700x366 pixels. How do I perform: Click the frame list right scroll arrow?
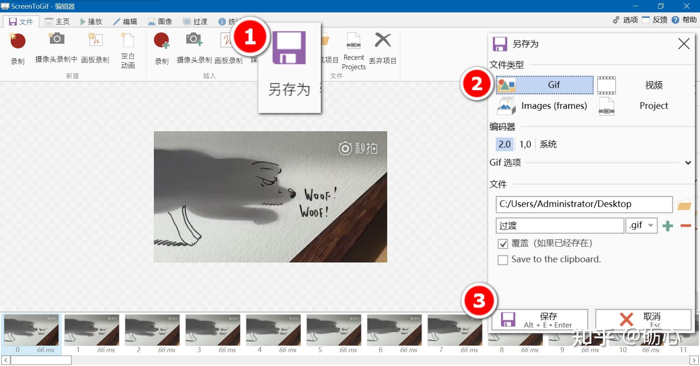point(694,361)
